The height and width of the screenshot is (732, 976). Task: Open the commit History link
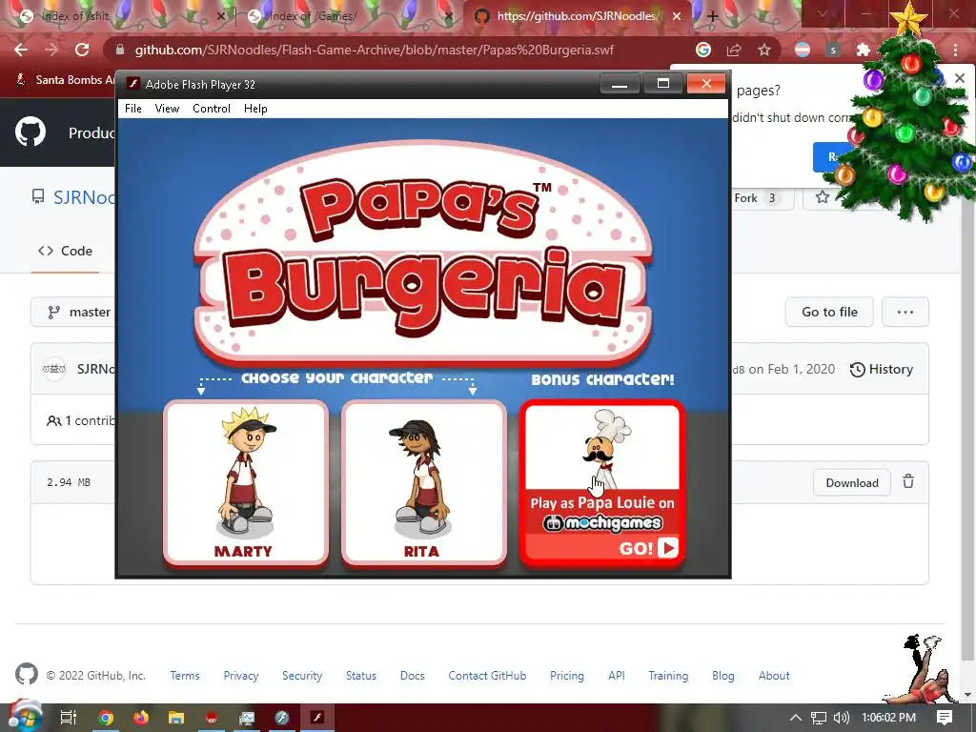pos(882,369)
